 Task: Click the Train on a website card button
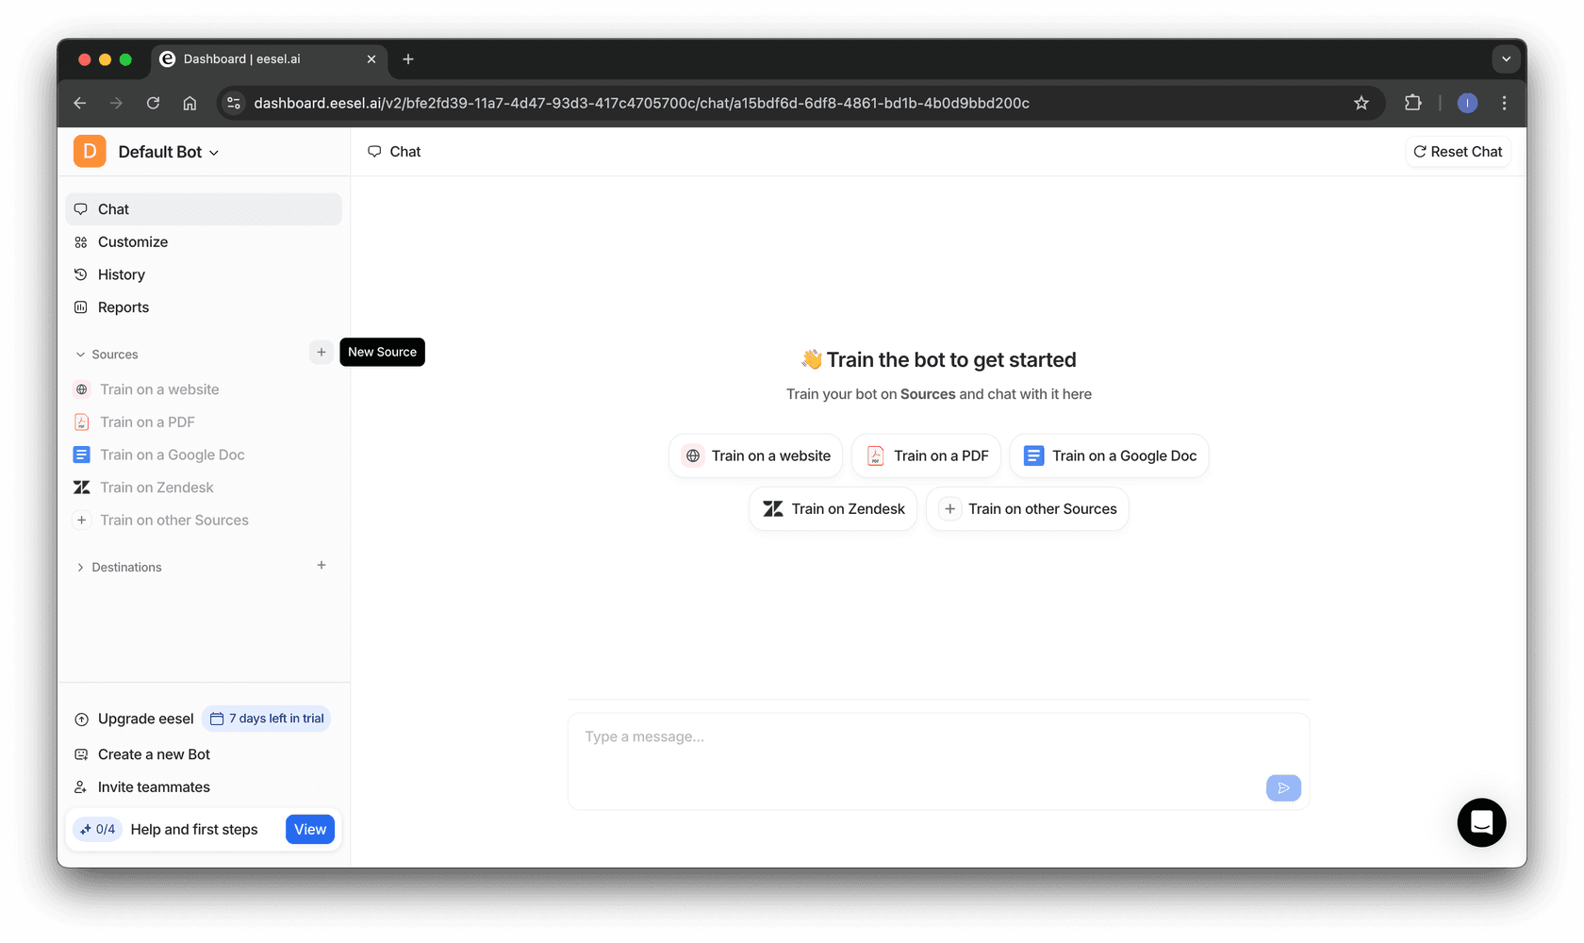[x=756, y=456]
